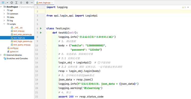Click the warning indicator icon
Screen dimensions: 191x99
click(183, 7)
